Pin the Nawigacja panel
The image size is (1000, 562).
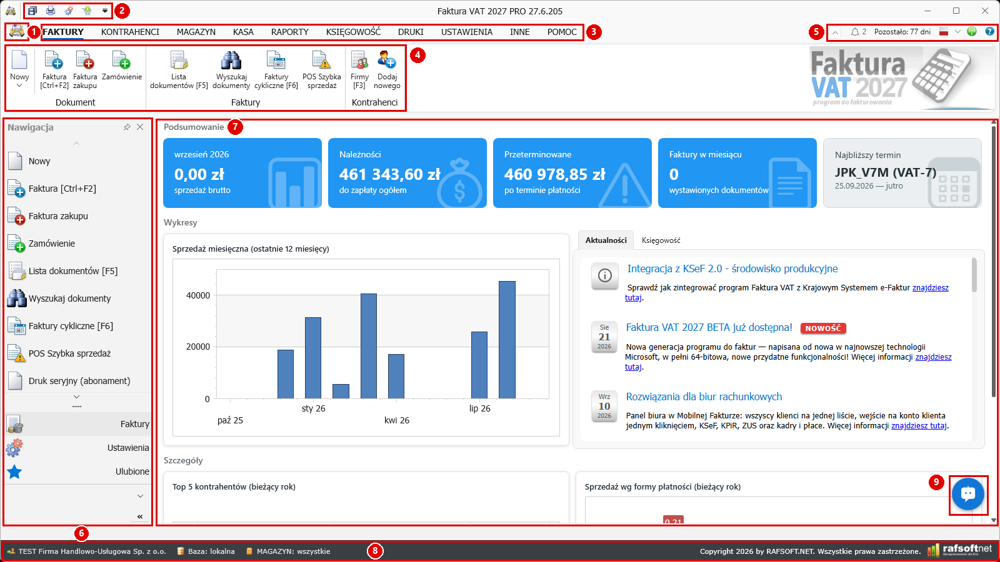click(x=127, y=127)
